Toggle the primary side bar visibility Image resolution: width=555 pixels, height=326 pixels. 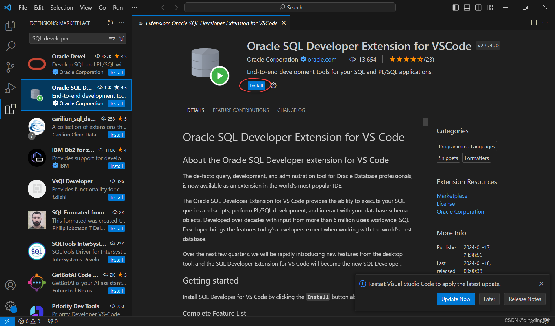pos(456,8)
